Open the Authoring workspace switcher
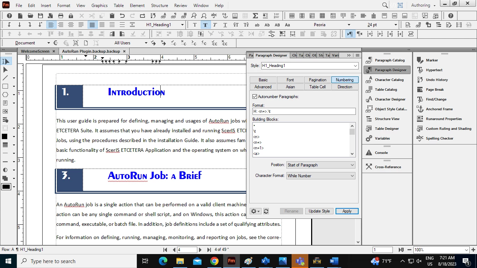 (423, 5)
